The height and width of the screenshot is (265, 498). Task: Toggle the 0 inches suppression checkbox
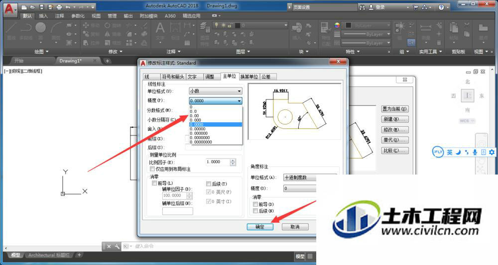click(x=209, y=201)
